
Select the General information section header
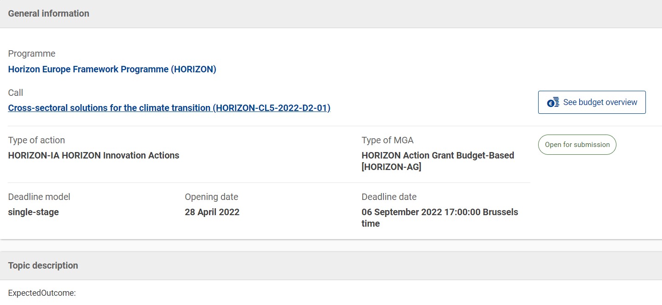(x=49, y=14)
